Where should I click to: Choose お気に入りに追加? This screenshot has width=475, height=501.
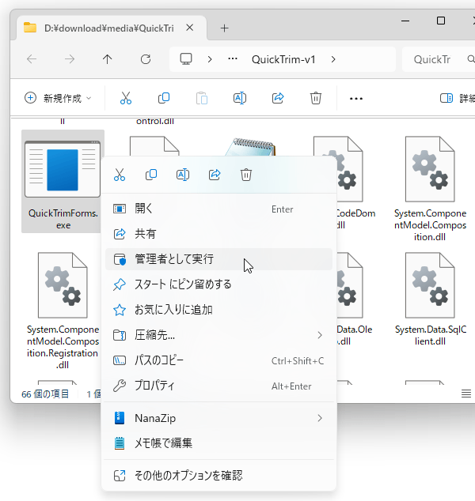coord(219,310)
